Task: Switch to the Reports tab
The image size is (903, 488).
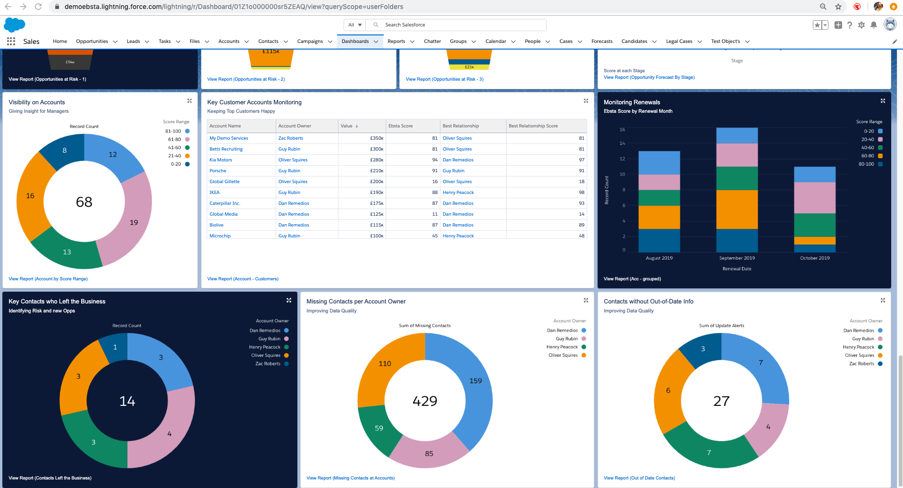Action: click(396, 42)
